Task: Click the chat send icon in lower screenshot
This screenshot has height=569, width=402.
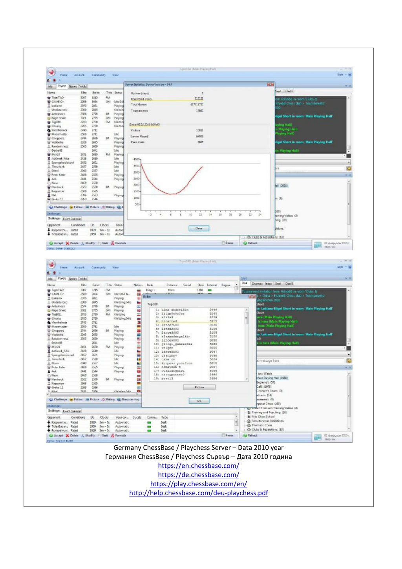Action: pos(349,360)
